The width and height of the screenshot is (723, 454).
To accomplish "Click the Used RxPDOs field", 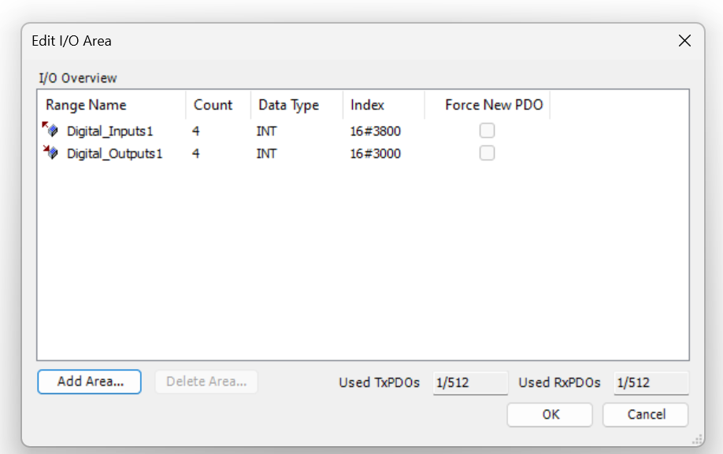I will [651, 383].
